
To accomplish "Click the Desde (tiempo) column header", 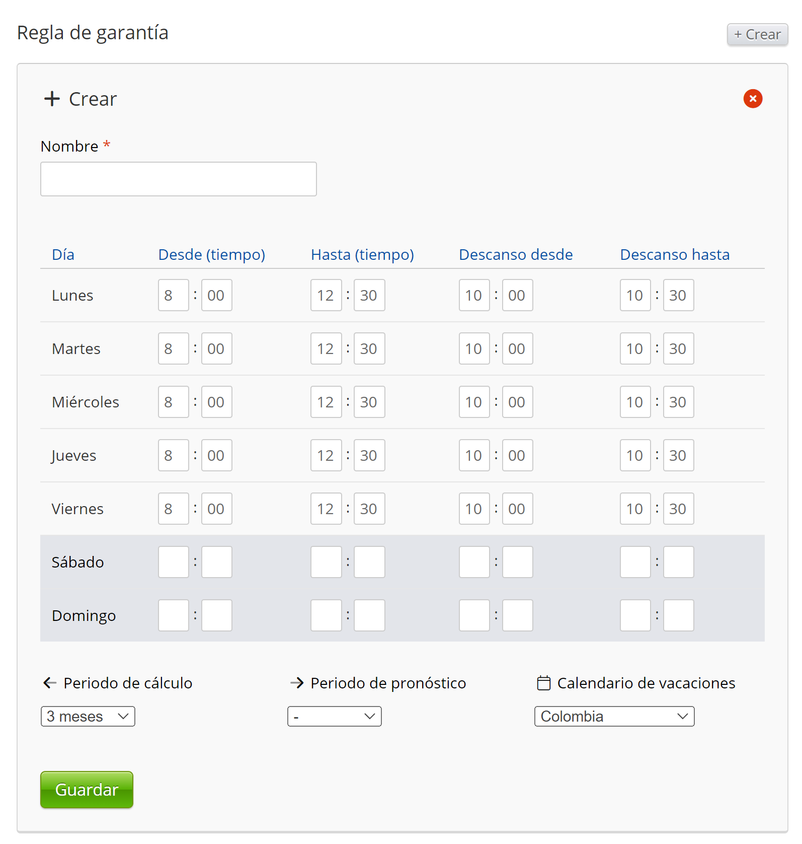I will tap(211, 255).
